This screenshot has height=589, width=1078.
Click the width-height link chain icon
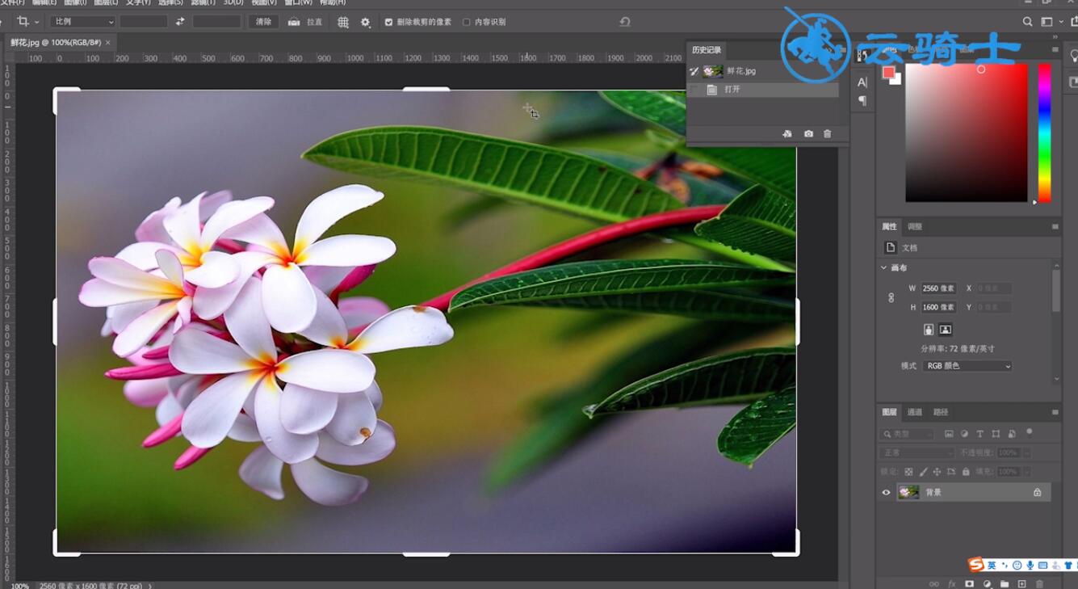click(x=891, y=297)
